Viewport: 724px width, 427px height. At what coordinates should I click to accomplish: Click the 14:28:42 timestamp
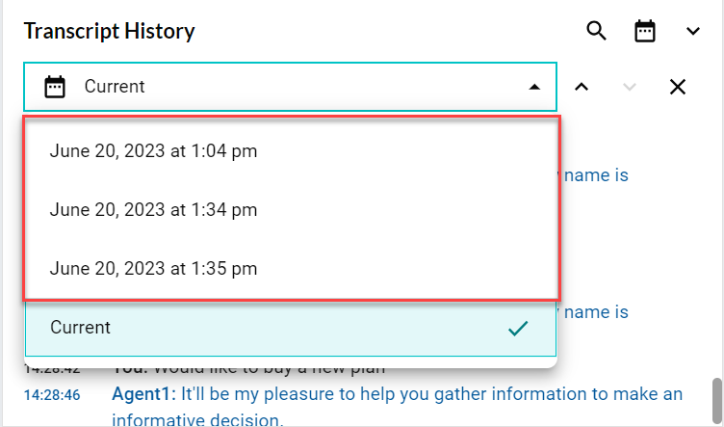[x=52, y=370]
